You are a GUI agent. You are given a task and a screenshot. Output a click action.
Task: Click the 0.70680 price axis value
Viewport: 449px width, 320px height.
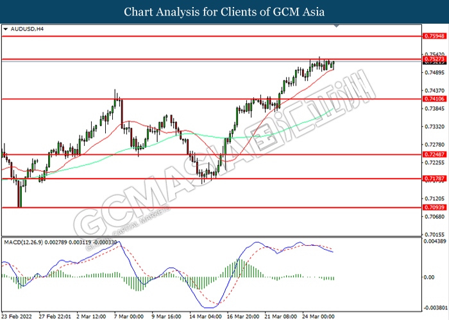(x=435, y=216)
